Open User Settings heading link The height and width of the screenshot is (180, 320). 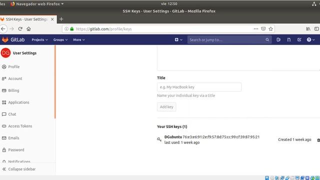coord(24,53)
